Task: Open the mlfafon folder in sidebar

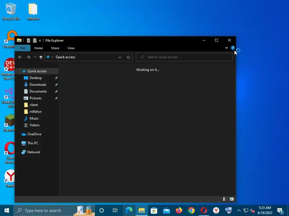Action: coord(35,112)
